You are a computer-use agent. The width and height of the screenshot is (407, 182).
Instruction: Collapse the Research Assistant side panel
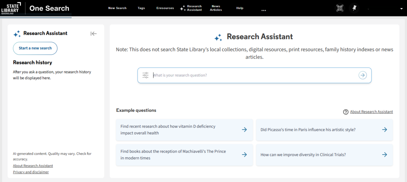tap(93, 33)
